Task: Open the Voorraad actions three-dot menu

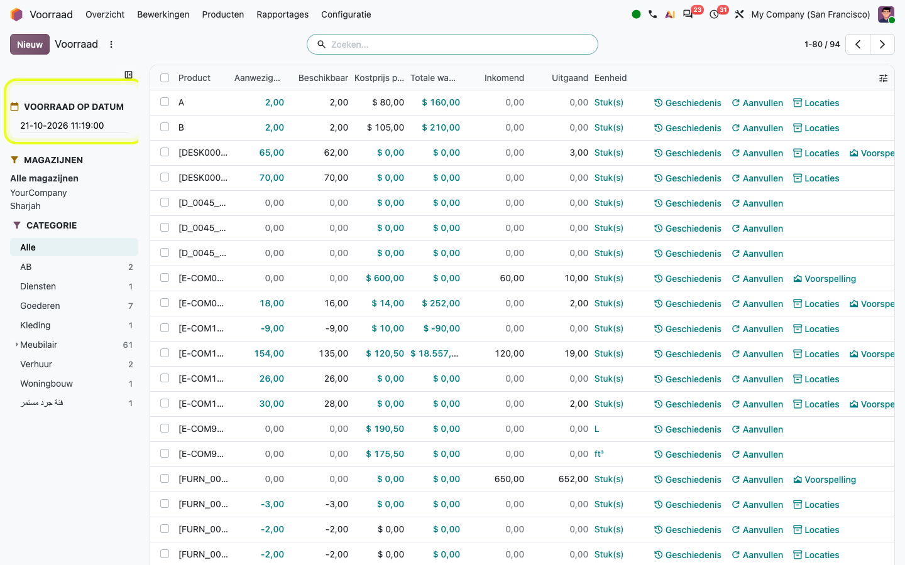Action: (x=111, y=45)
